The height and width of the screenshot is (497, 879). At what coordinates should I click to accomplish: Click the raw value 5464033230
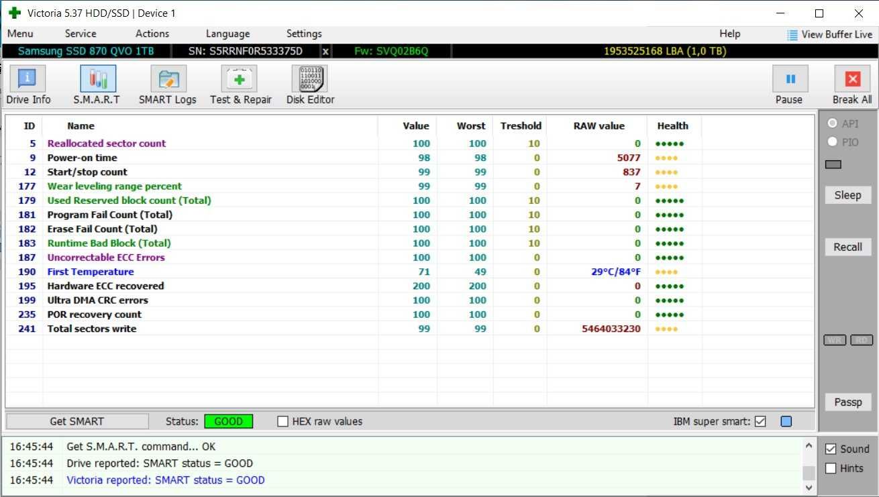click(611, 329)
